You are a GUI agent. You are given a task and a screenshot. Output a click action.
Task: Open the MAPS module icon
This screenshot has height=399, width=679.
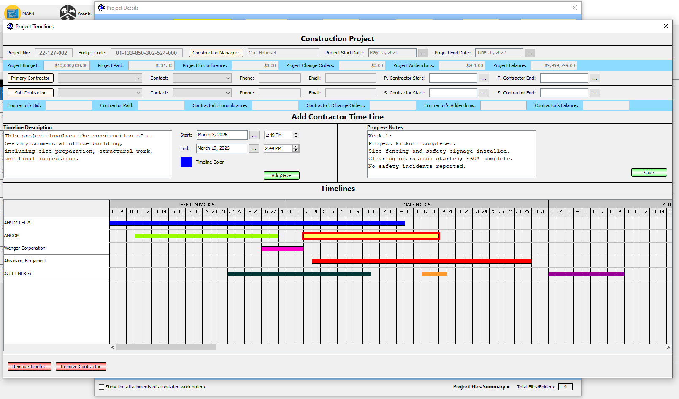click(13, 12)
